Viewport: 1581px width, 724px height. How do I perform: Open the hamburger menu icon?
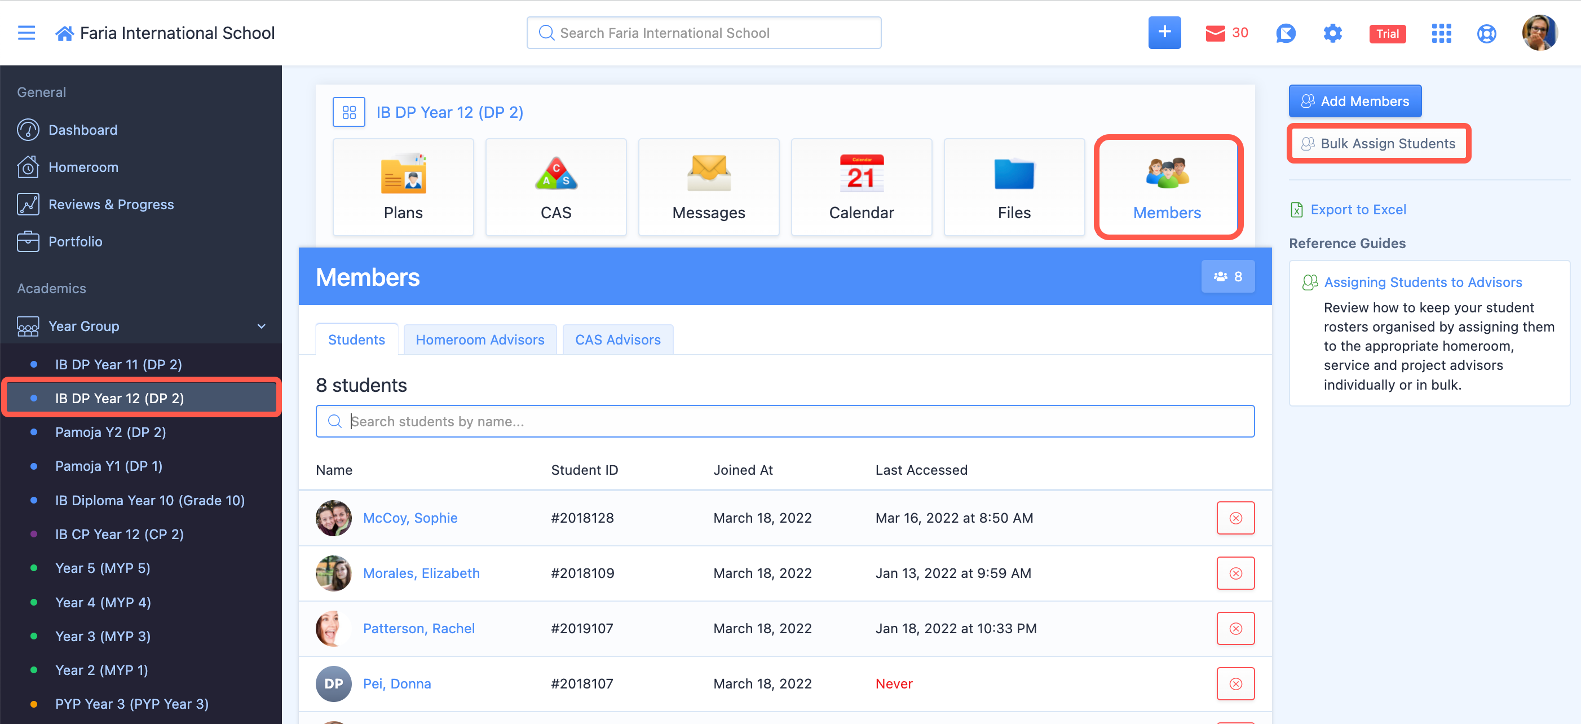click(x=26, y=33)
